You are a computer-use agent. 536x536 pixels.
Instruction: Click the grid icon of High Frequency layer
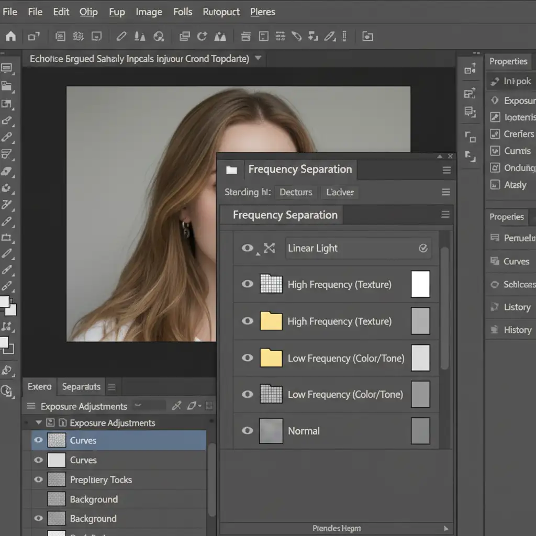tap(271, 284)
